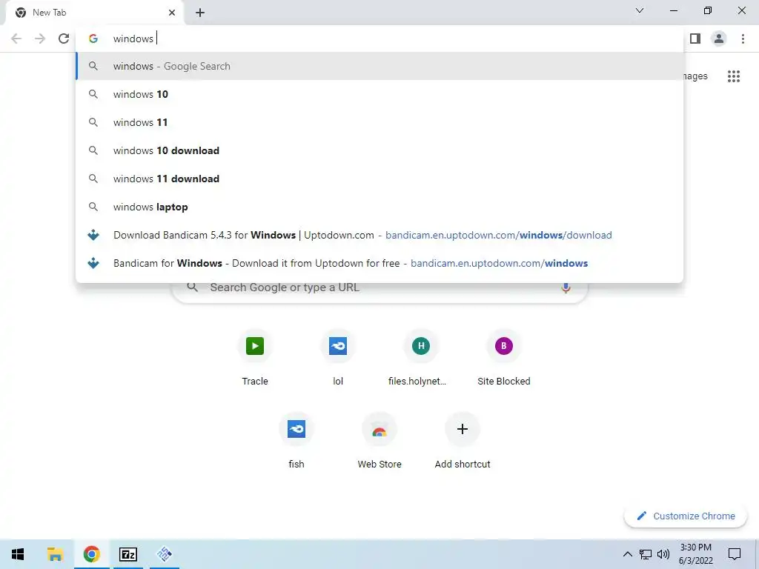Viewport: 759px width, 569px height.
Task: Open the Chrome three-dot menu
Action: tap(743, 39)
